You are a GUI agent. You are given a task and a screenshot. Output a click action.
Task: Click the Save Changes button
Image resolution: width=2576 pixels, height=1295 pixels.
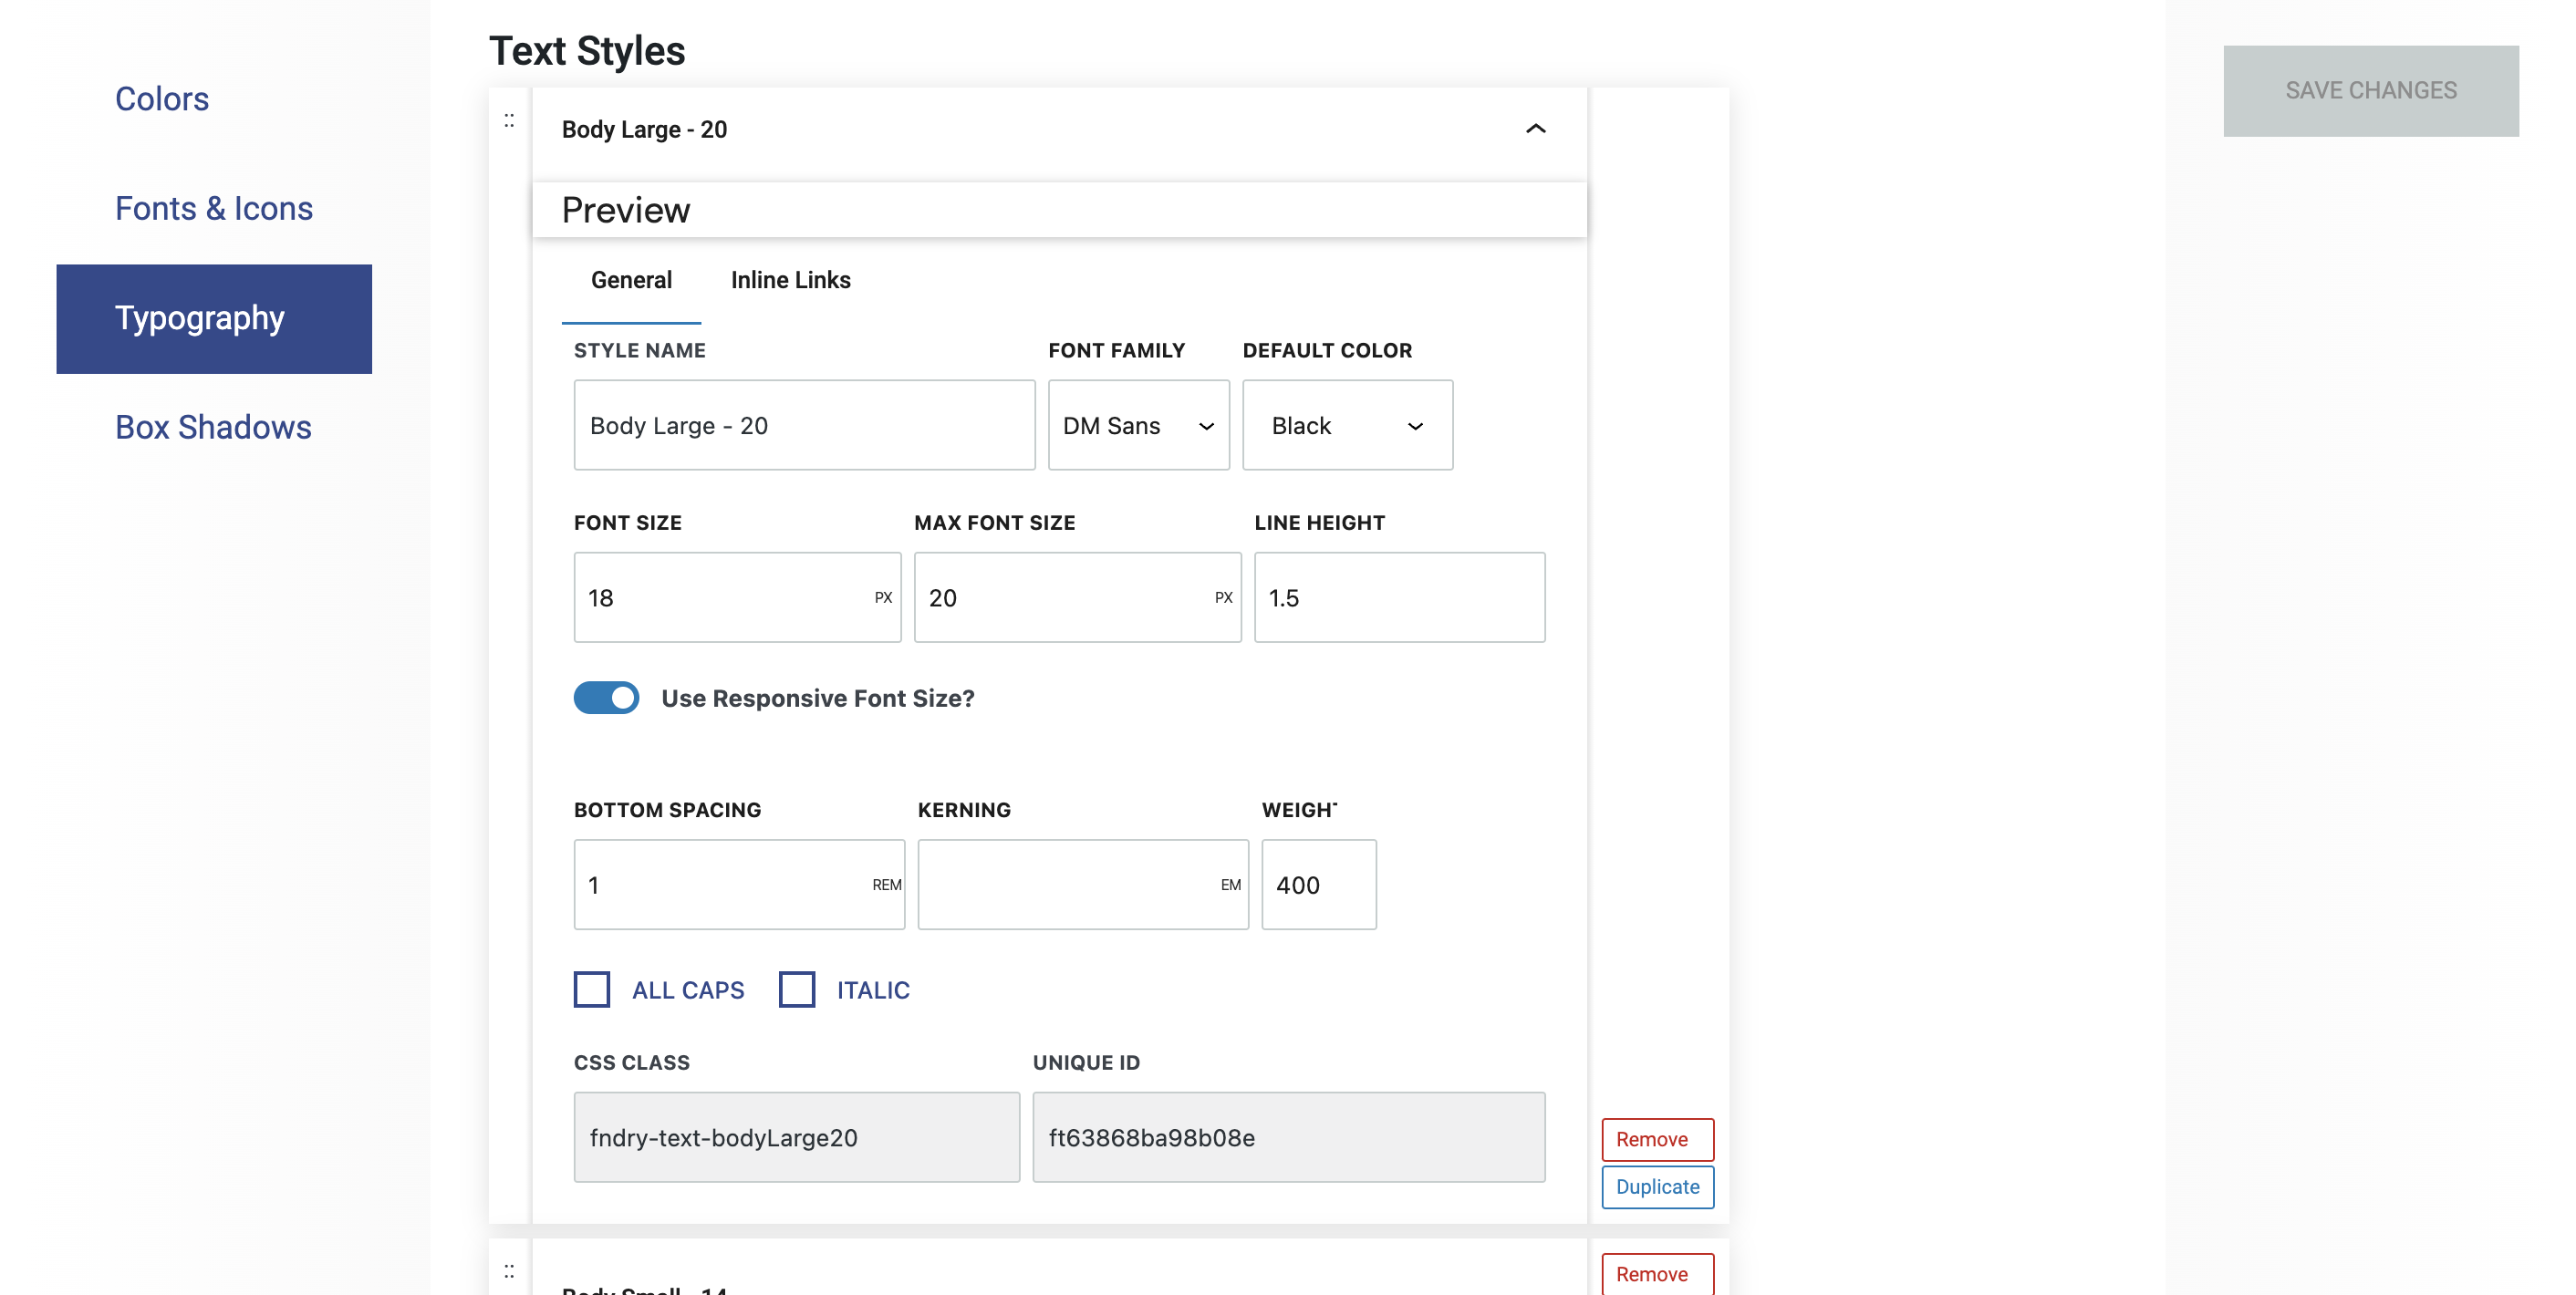tap(2370, 90)
